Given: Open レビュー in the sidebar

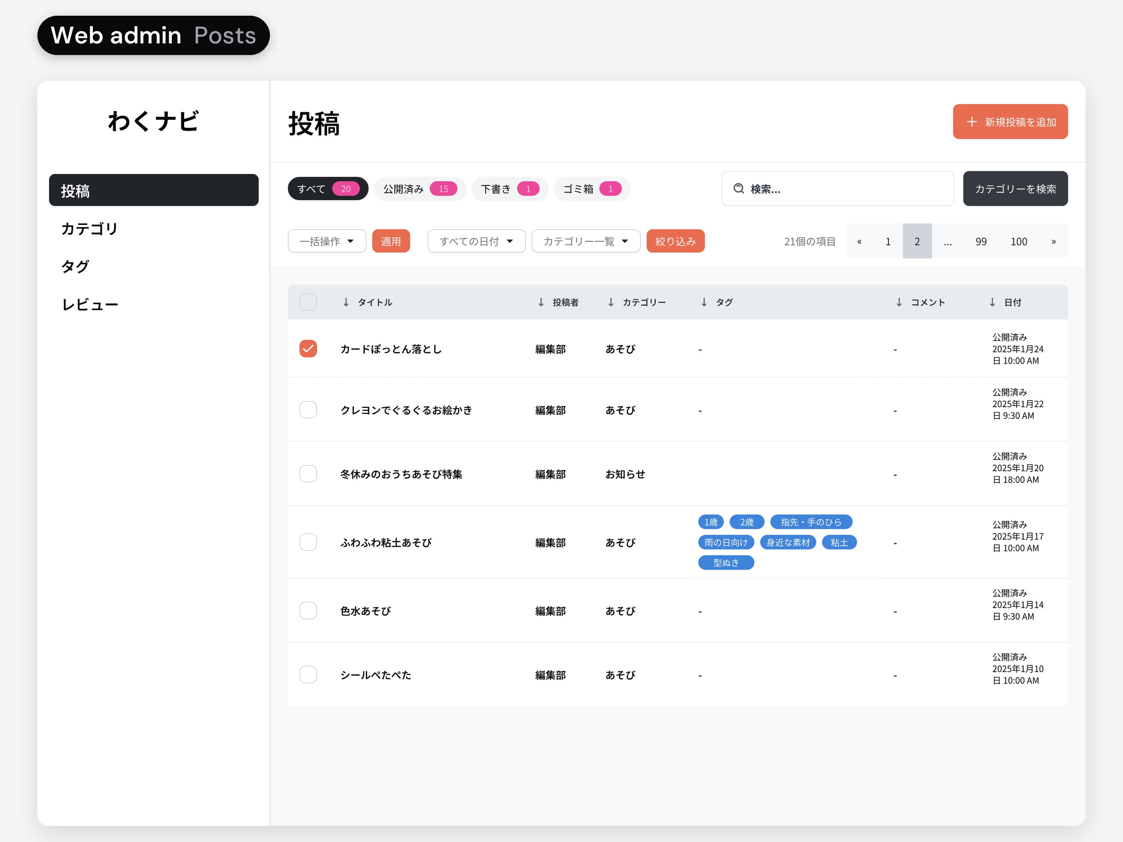Looking at the screenshot, I should pyautogui.click(x=154, y=304).
